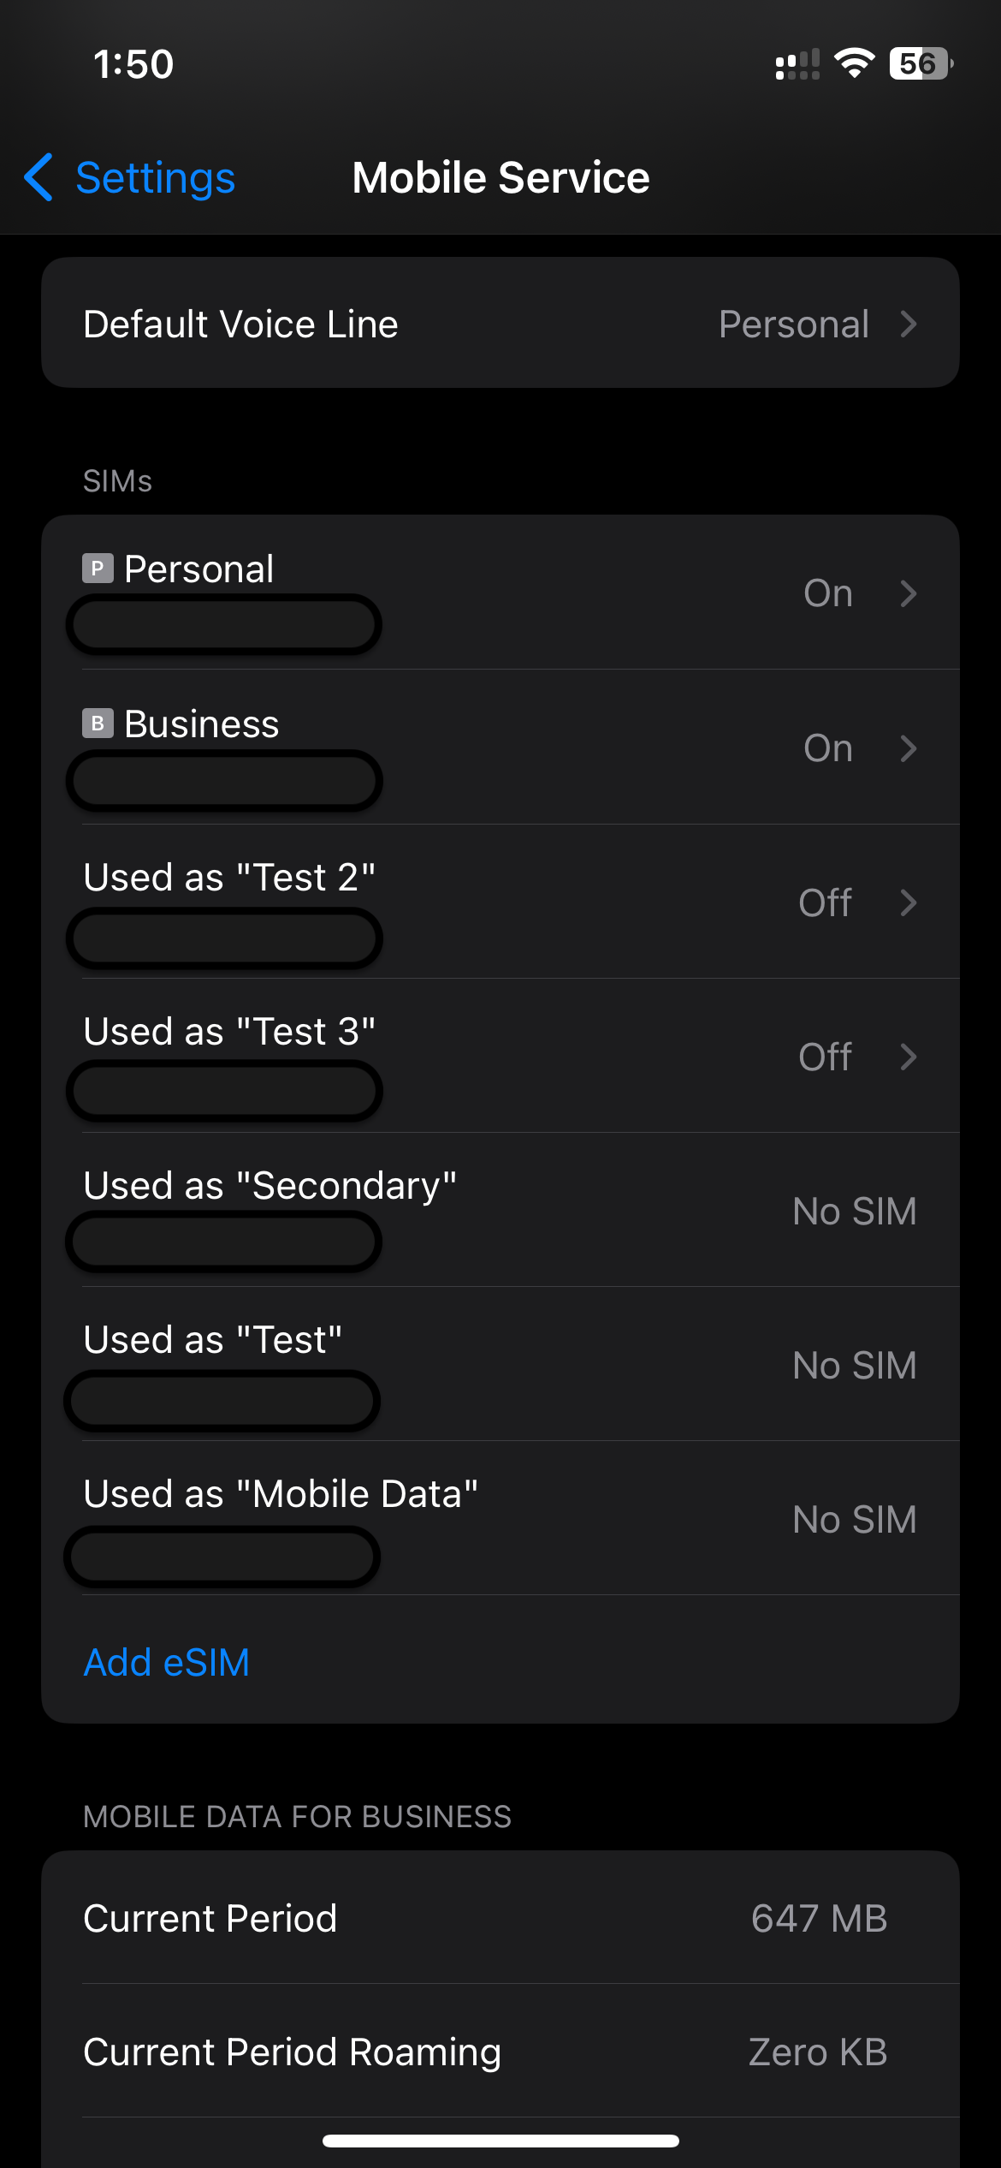Viewport: 1001px width, 2168px height.
Task: Open Test 3 SIM details chevron
Action: [909, 1057]
